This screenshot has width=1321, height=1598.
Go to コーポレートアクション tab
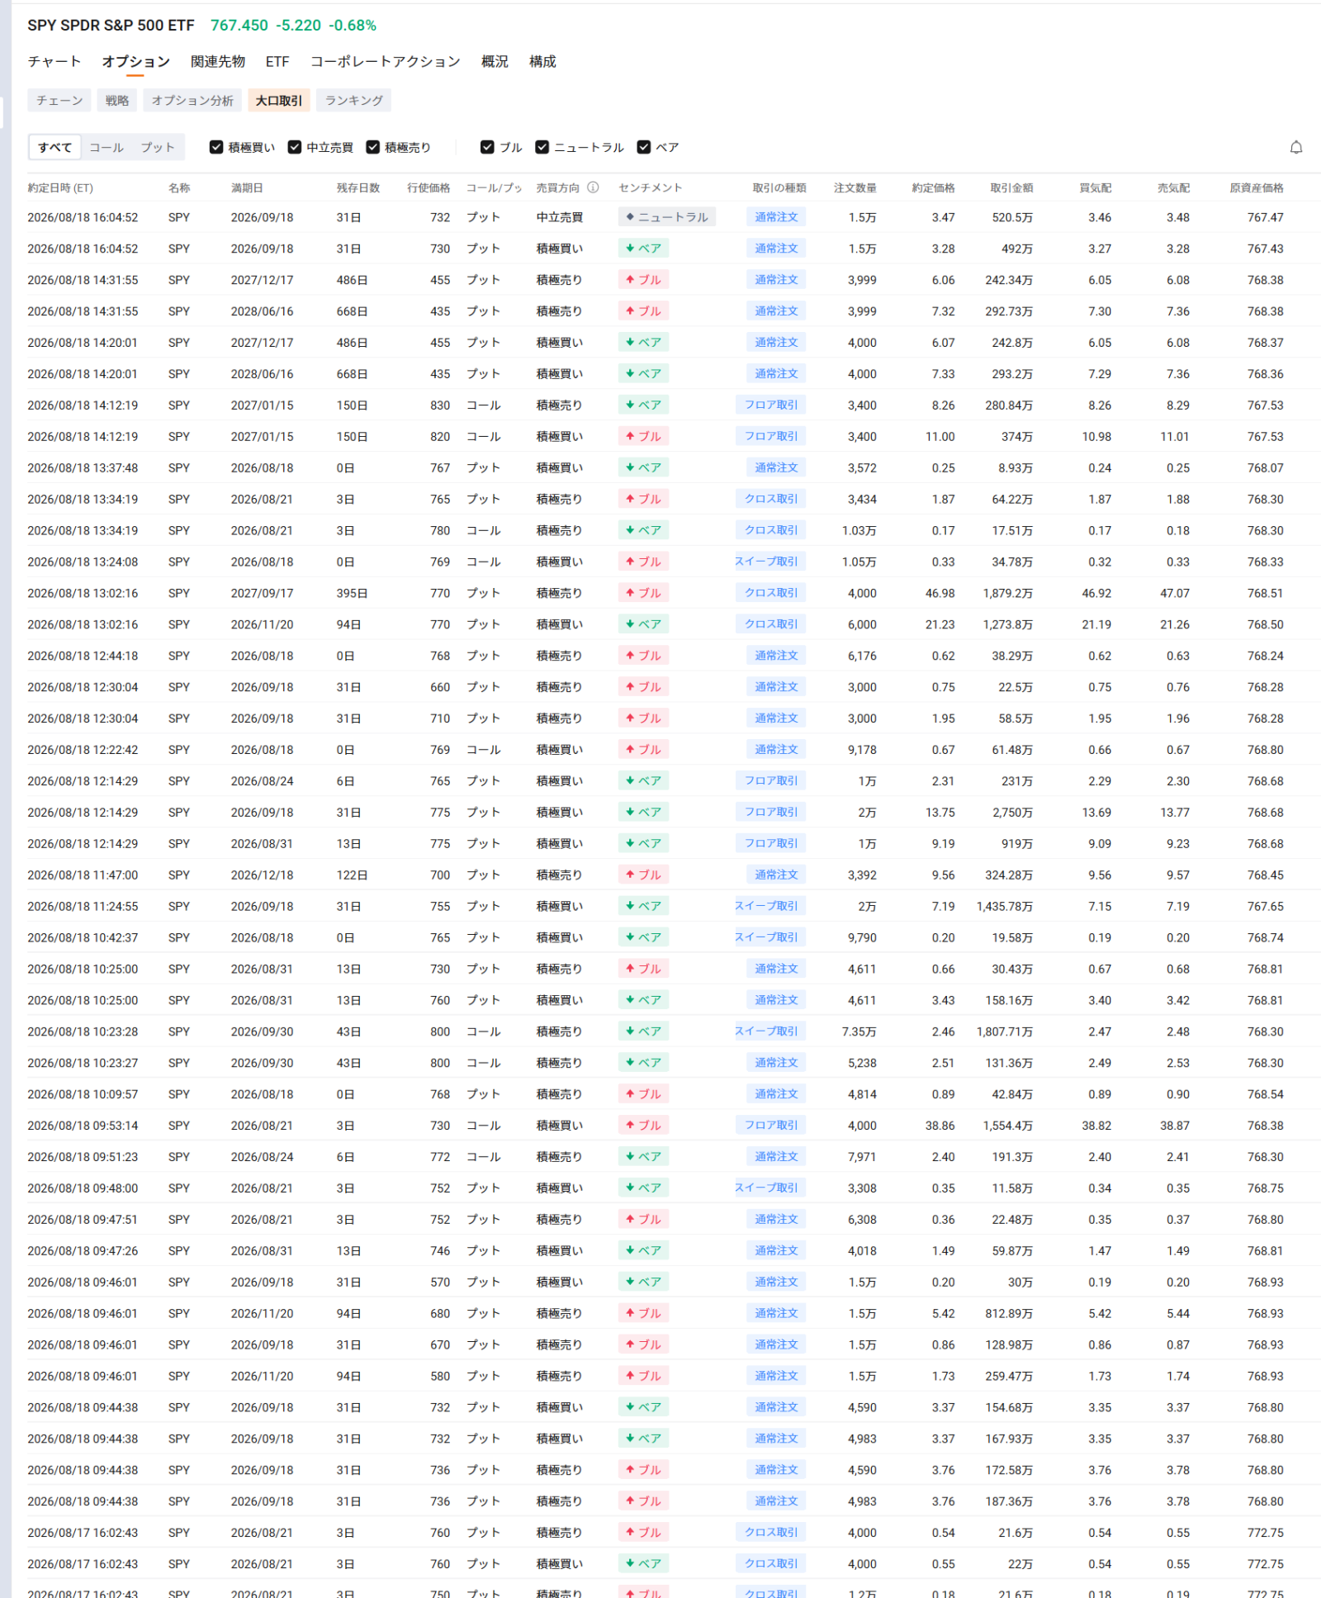pyautogui.click(x=386, y=61)
